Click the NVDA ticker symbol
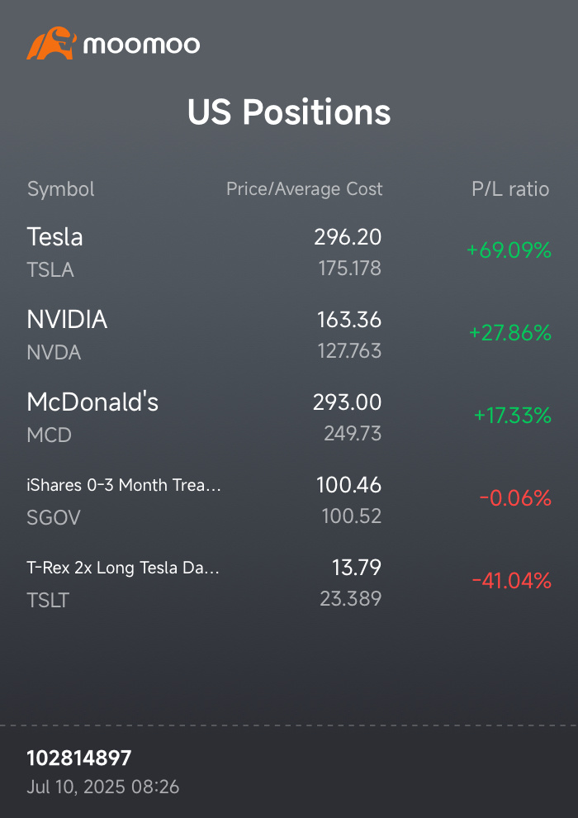578x818 pixels. 54,353
